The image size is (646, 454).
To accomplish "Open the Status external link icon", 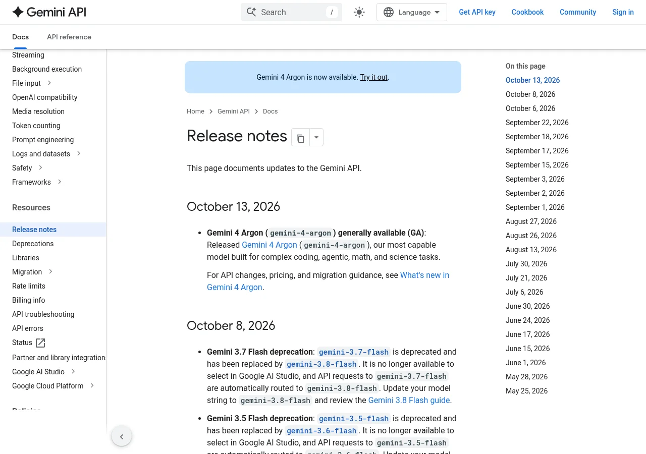I will (41, 343).
